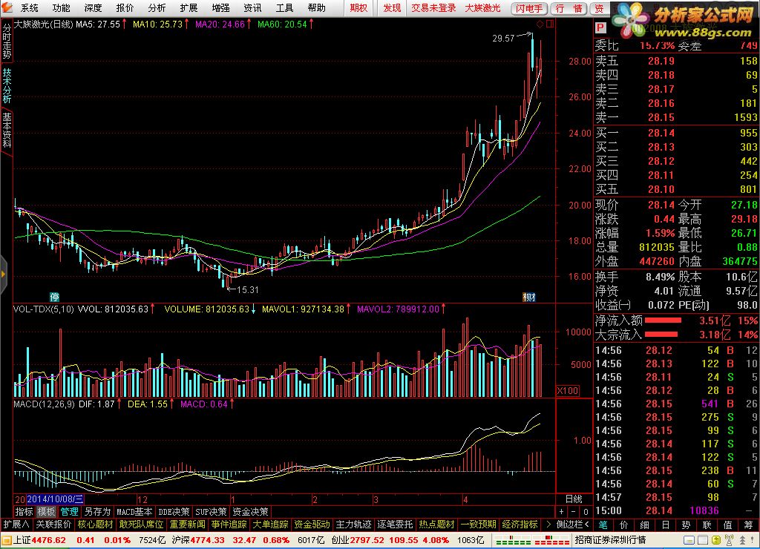Expand the 扩展 panel arrow at bottom-left
Image resolution: width=760 pixels, height=549 pixels.
pos(16,525)
